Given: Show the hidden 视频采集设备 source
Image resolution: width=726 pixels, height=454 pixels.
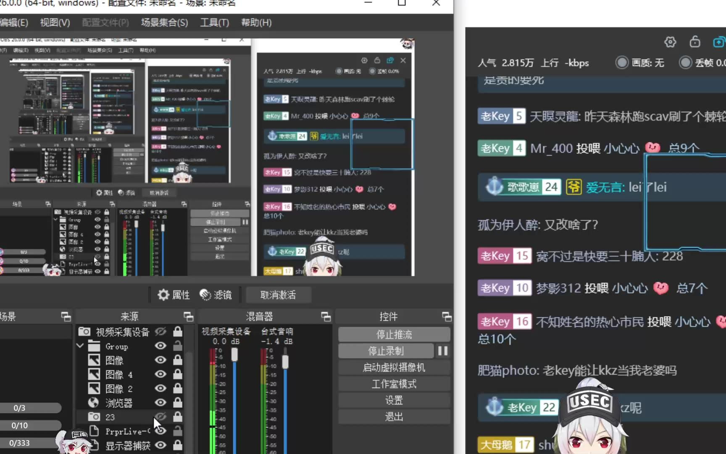Looking at the screenshot, I should click(x=160, y=331).
